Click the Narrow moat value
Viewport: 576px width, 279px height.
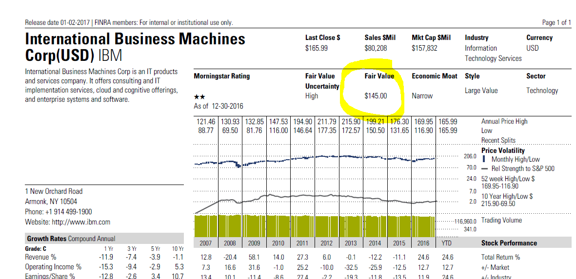pos(422,96)
